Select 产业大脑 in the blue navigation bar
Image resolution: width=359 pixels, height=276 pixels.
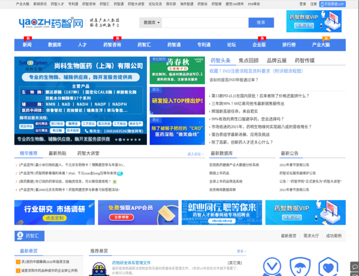click(321, 45)
